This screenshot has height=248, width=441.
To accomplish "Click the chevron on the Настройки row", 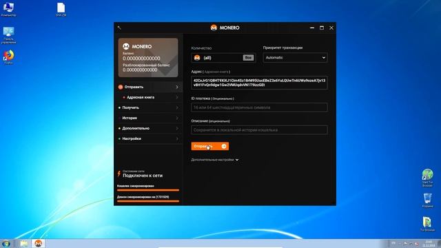I will 177,138.
